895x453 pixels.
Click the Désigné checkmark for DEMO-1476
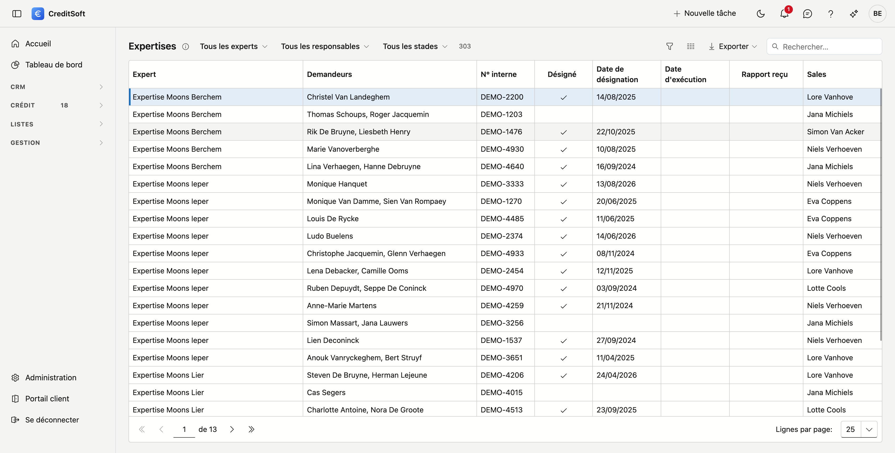click(564, 132)
